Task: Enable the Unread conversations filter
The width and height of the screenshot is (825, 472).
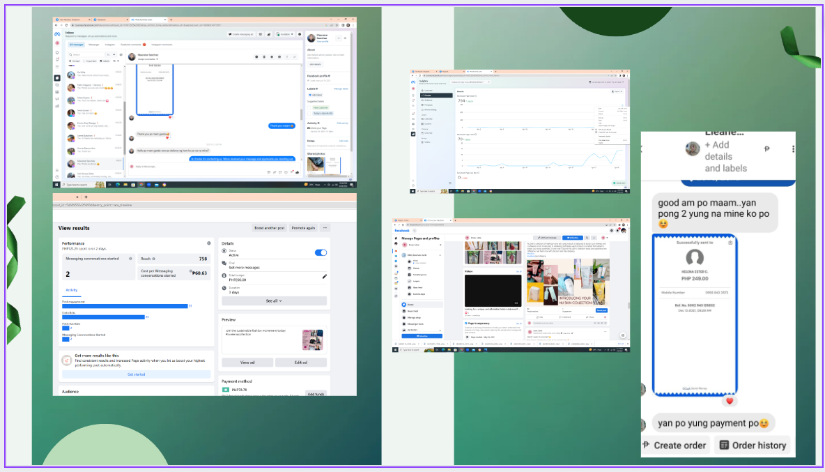Action: (74, 61)
